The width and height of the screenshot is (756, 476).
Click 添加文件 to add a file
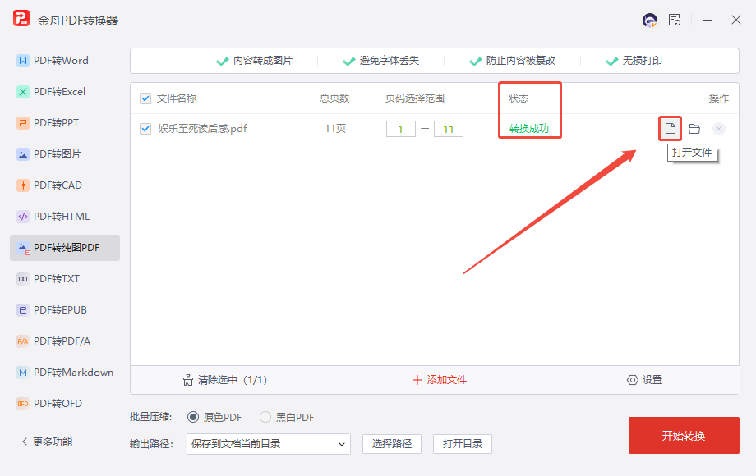(x=440, y=380)
